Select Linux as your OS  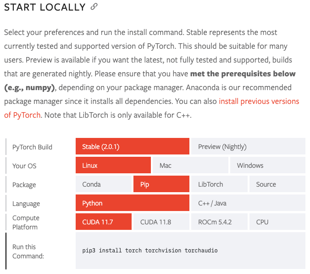click(x=113, y=166)
